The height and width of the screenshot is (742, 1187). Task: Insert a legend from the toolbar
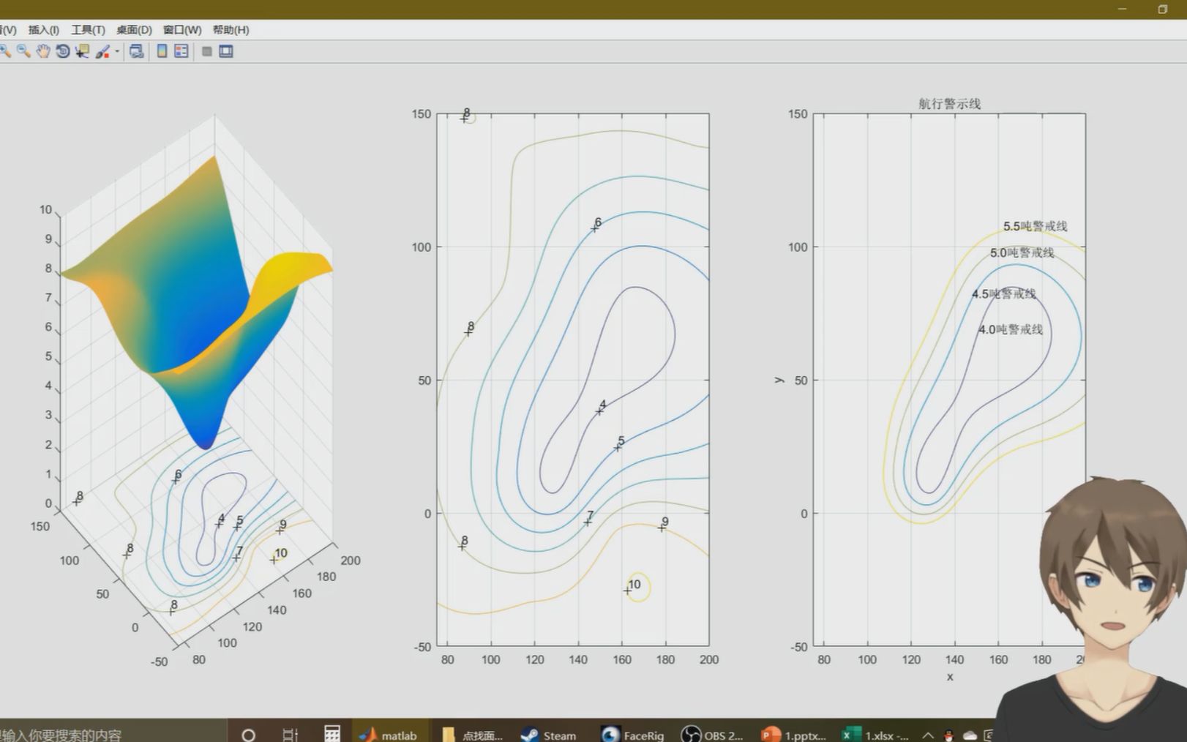[x=181, y=51]
